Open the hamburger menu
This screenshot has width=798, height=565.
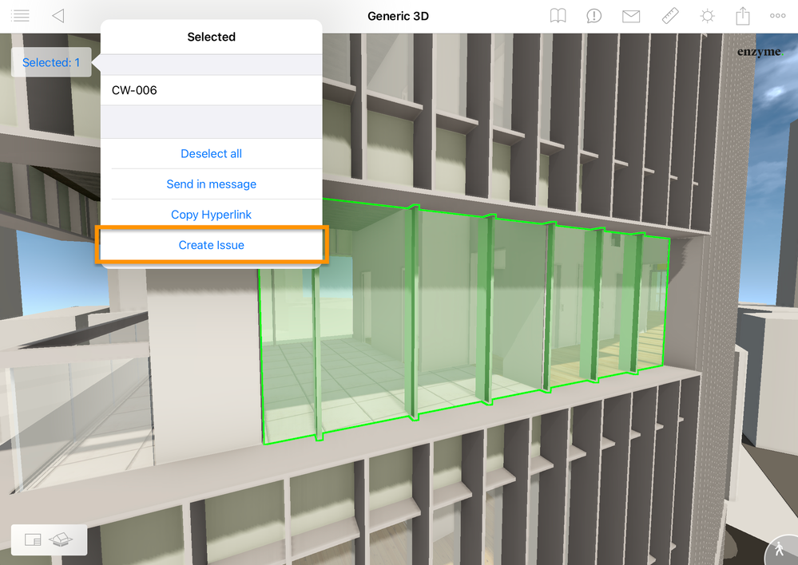(20, 16)
